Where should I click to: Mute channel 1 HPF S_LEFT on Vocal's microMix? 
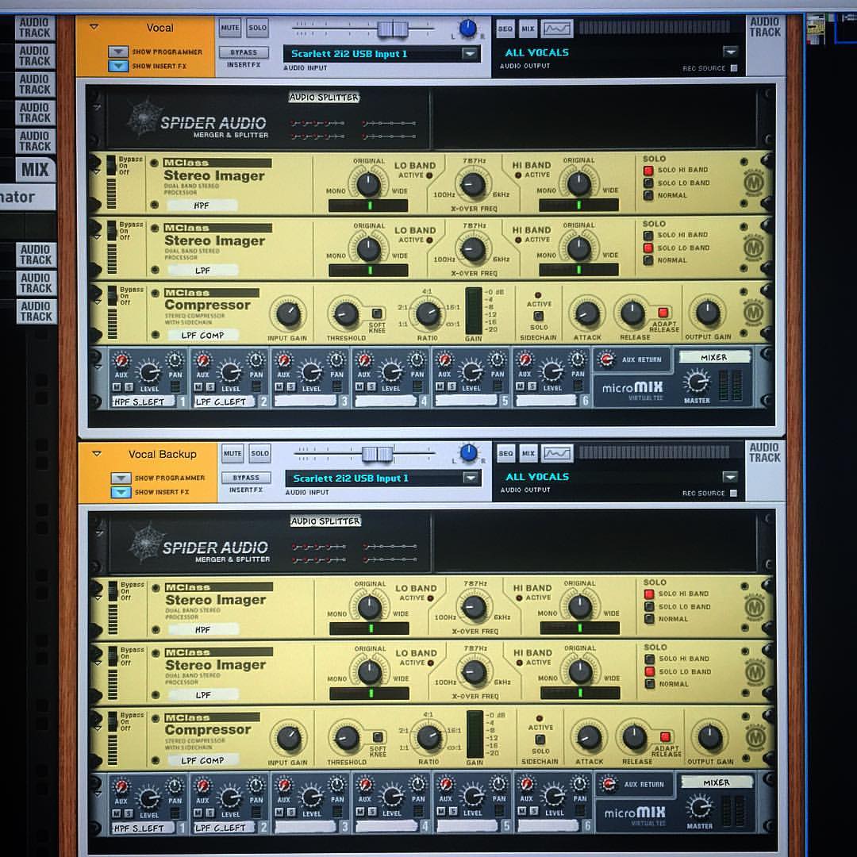[117, 387]
